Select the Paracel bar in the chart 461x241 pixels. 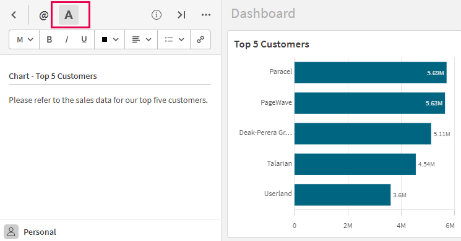point(371,72)
